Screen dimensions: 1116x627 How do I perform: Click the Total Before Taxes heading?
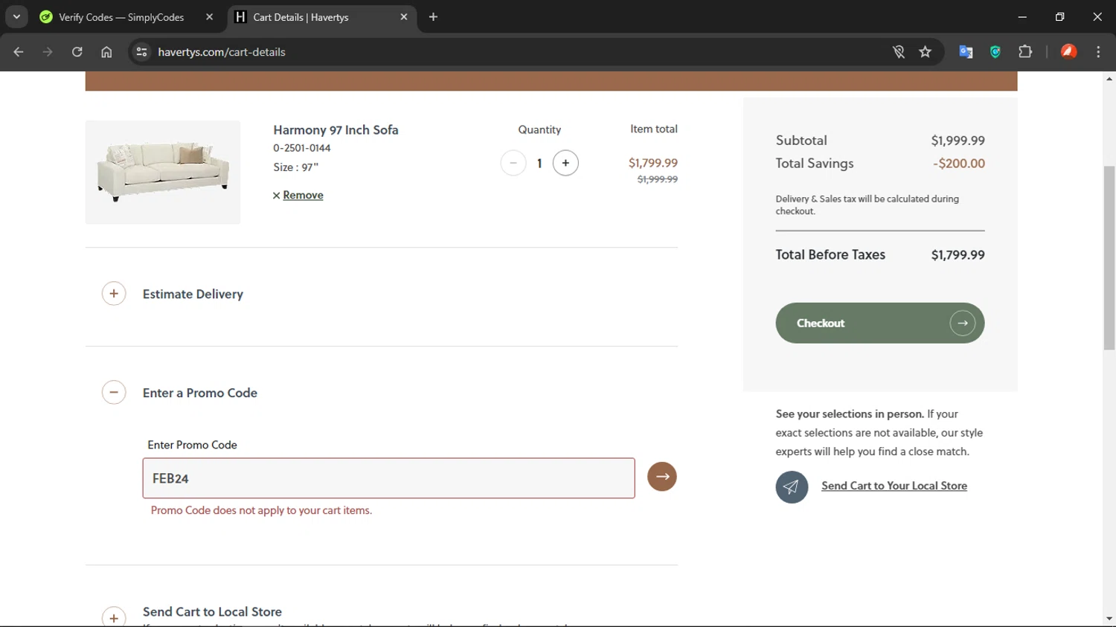tap(830, 254)
